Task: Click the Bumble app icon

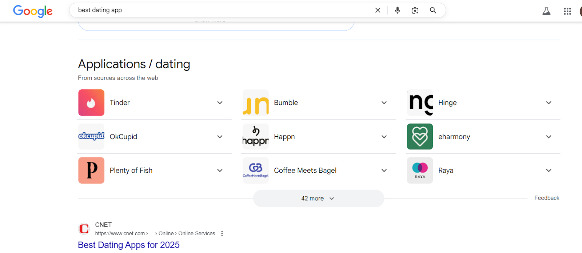Action: click(256, 103)
